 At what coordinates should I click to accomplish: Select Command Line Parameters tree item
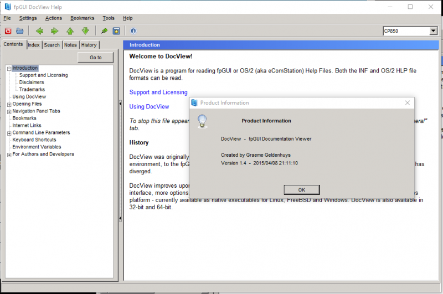(x=41, y=132)
